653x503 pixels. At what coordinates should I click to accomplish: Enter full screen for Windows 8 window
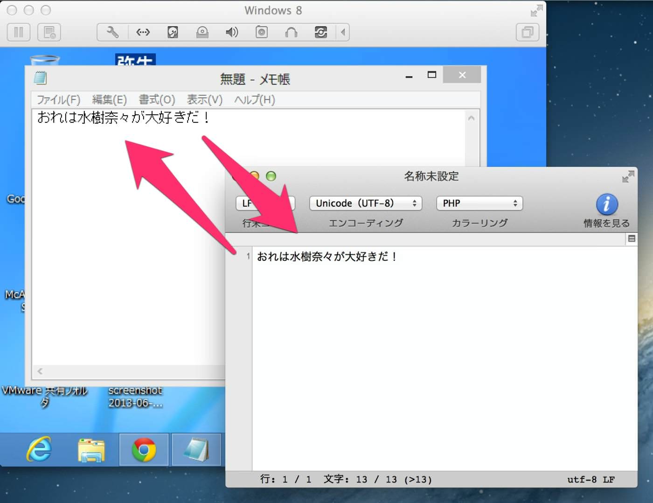tap(537, 10)
